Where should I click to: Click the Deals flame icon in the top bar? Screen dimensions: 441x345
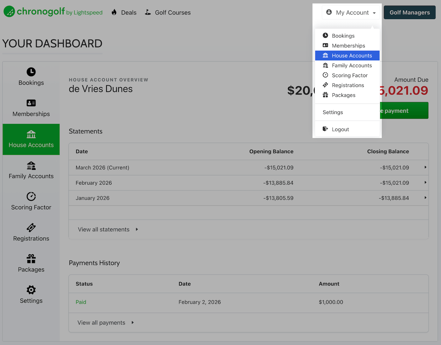[x=114, y=12]
